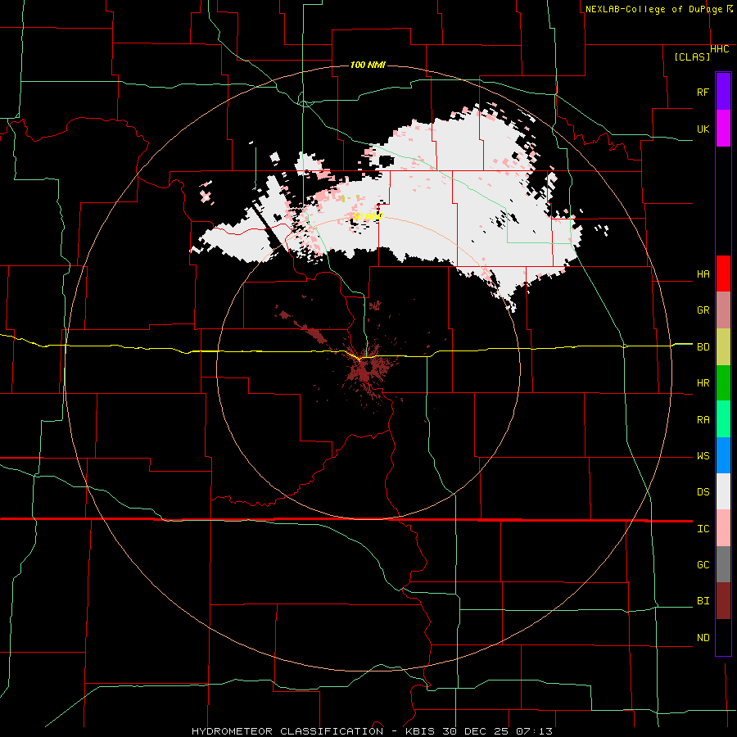This screenshot has width=737, height=737.
Task: Click the RA light green legend swatch
Action: (x=723, y=419)
